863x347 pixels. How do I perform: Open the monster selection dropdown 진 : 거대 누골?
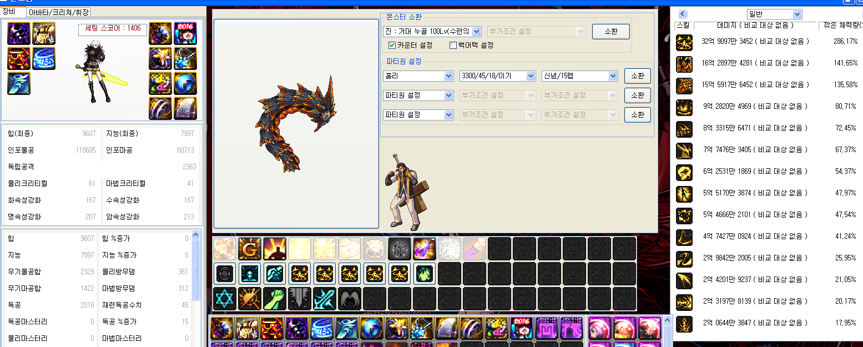[x=432, y=32]
